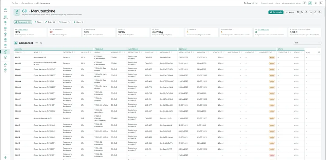Click the large 6D wrench page icon
This screenshot has height=160, width=326.
point(17,12)
